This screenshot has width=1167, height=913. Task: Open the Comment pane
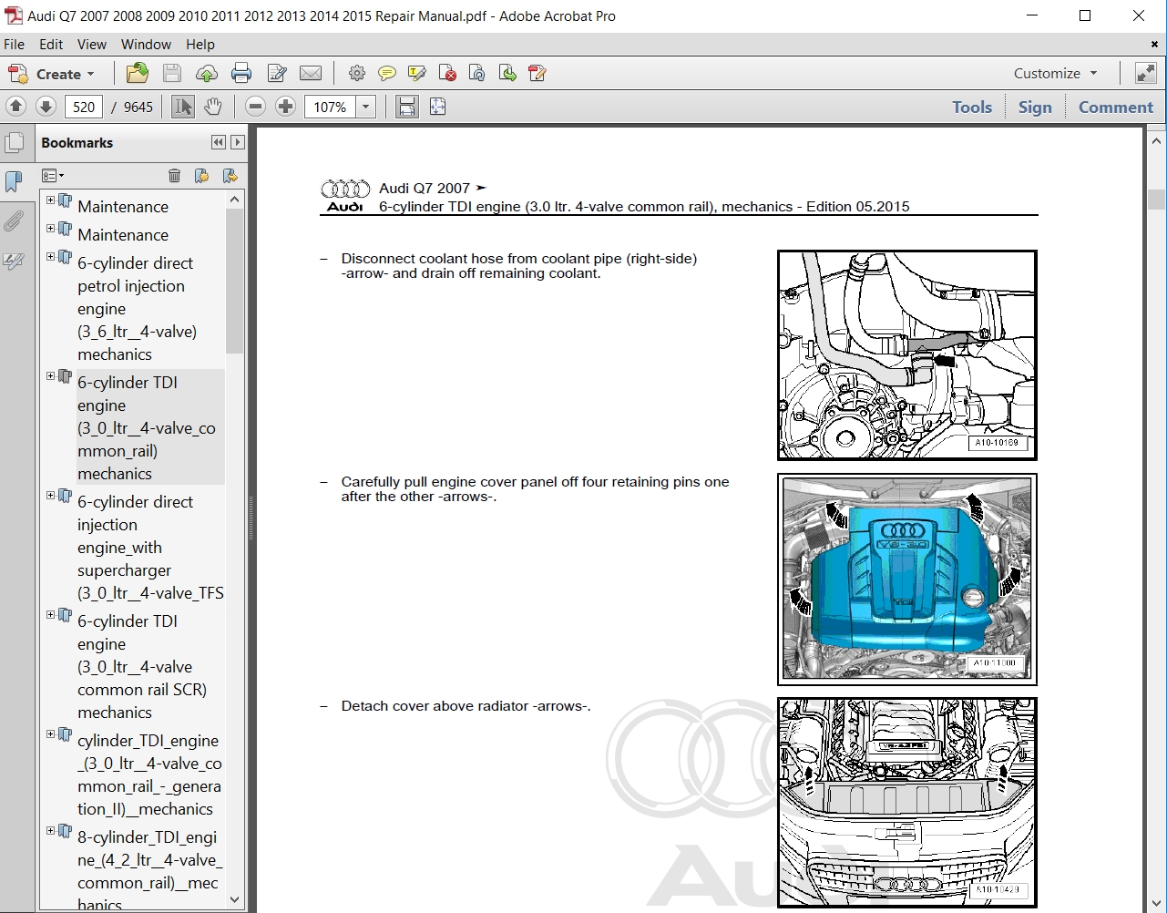click(1116, 107)
